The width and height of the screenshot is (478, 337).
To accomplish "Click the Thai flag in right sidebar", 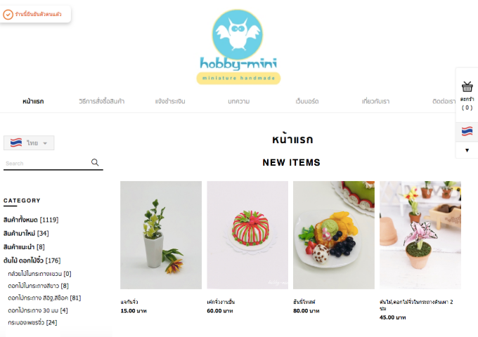I will (x=467, y=131).
